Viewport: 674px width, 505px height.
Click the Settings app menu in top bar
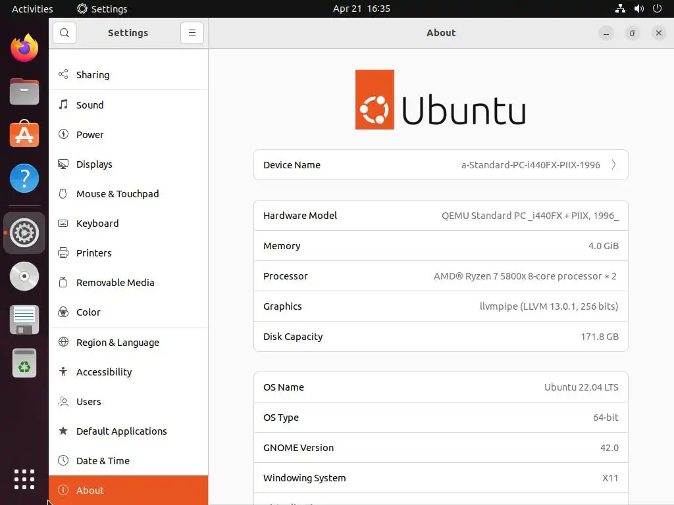(102, 9)
